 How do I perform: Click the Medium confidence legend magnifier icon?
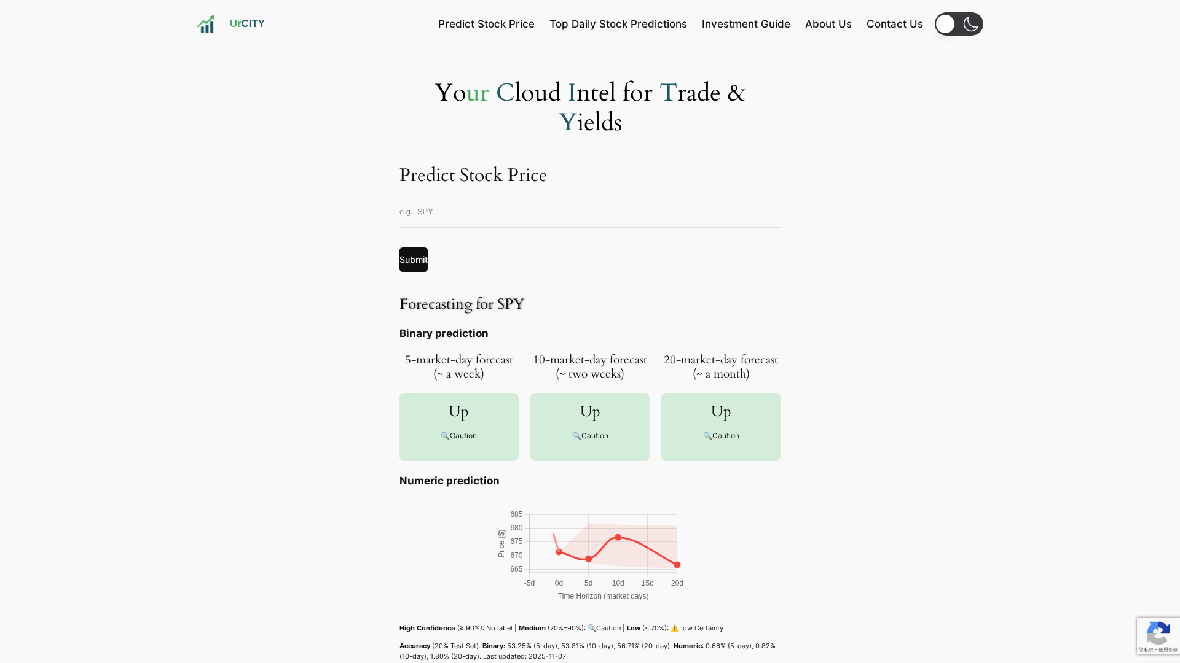pyautogui.click(x=592, y=628)
